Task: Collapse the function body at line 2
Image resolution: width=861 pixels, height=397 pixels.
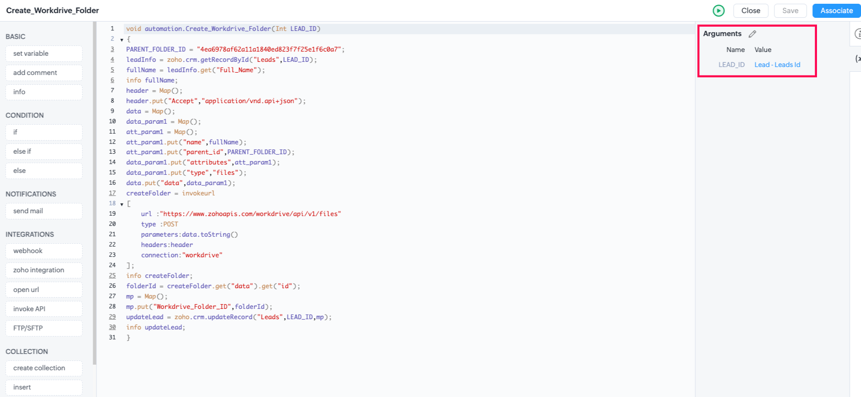Action: 122,40
